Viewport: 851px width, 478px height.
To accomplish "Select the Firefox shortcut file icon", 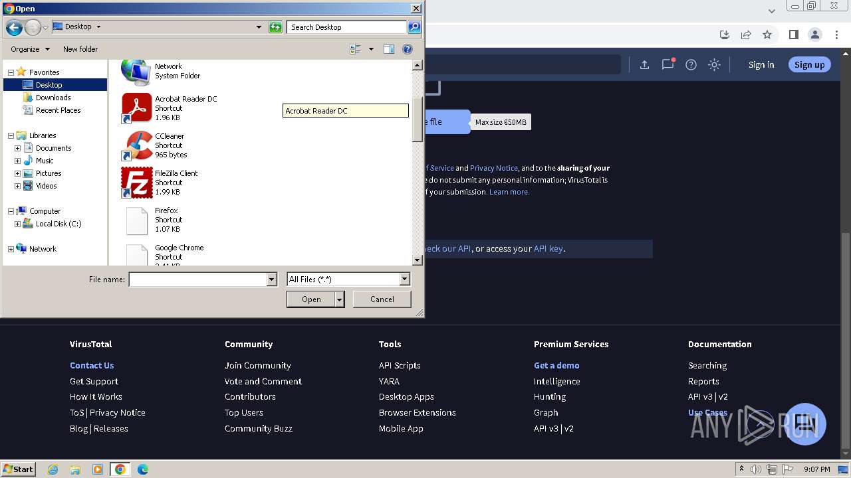I will (x=137, y=220).
